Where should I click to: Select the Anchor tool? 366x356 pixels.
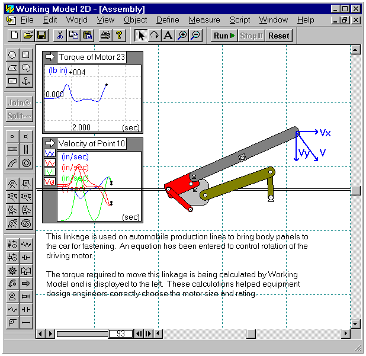coord(26,81)
